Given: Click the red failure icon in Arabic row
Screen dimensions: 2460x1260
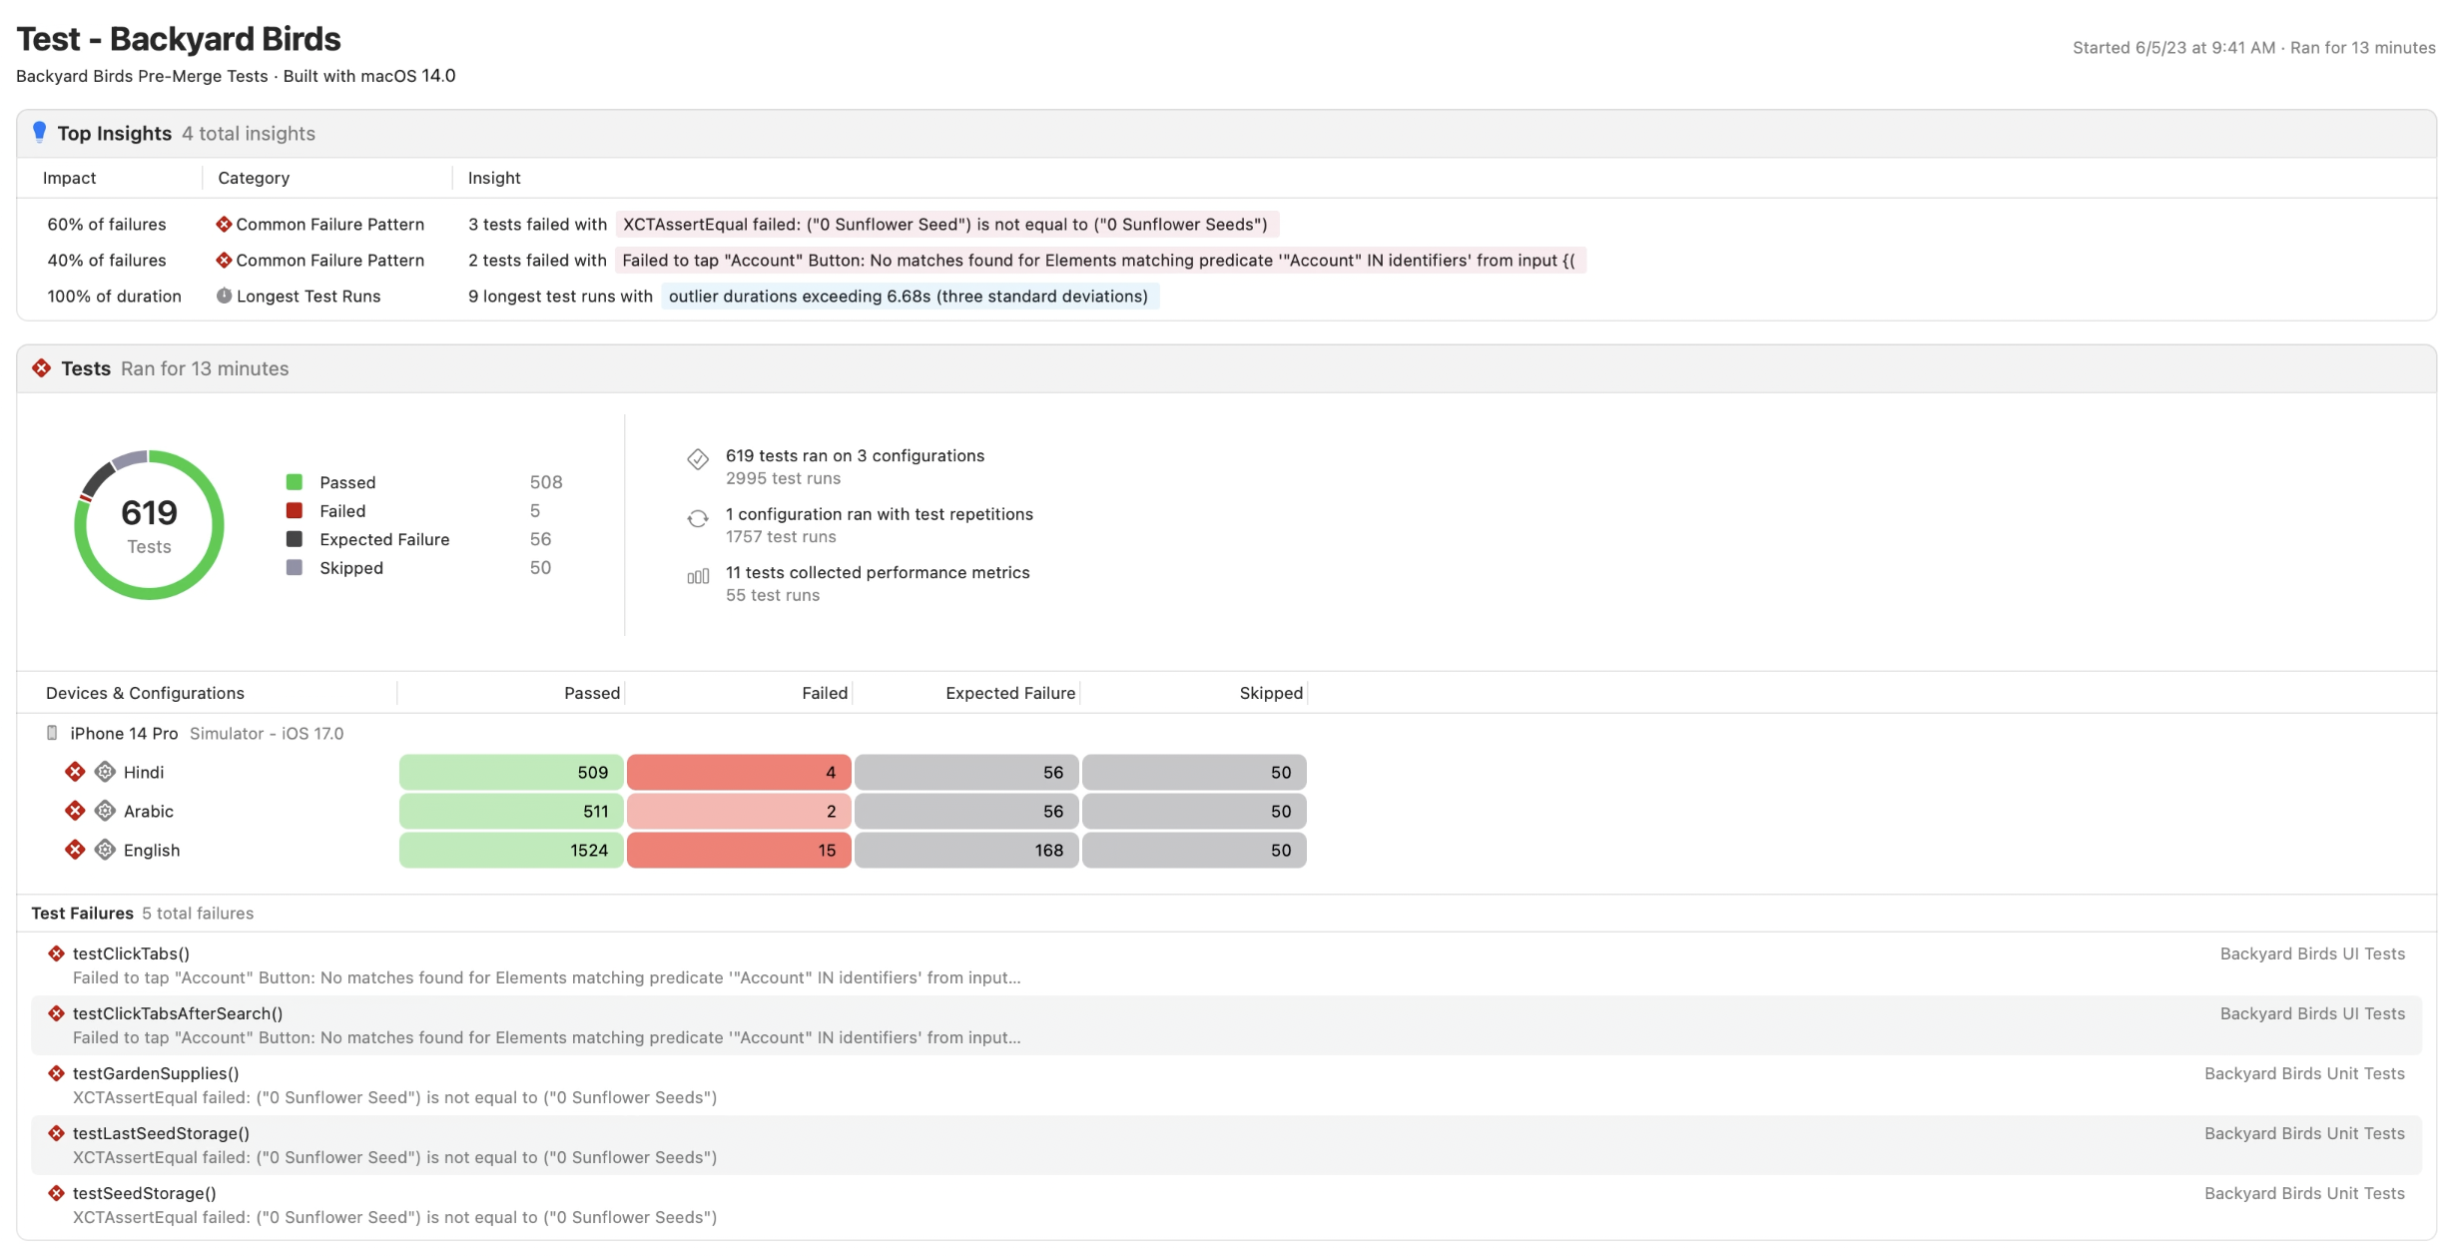Looking at the screenshot, I should point(75,810).
